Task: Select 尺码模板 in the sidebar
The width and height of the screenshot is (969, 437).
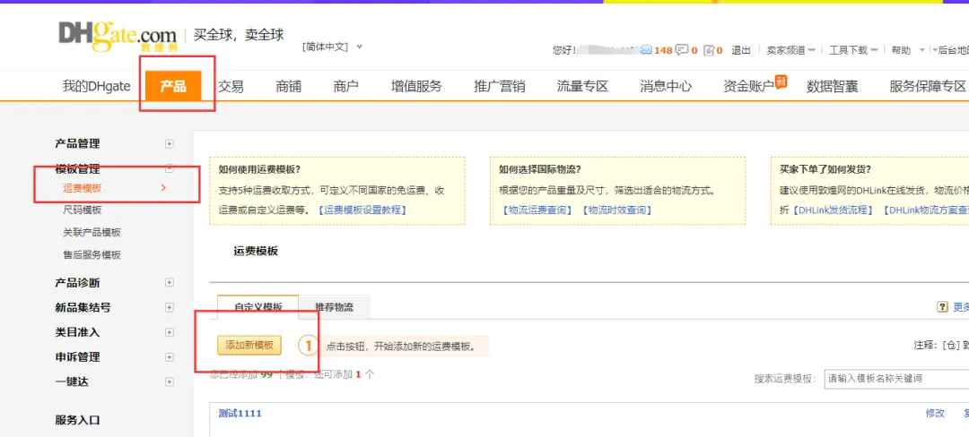Action: click(83, 210)
